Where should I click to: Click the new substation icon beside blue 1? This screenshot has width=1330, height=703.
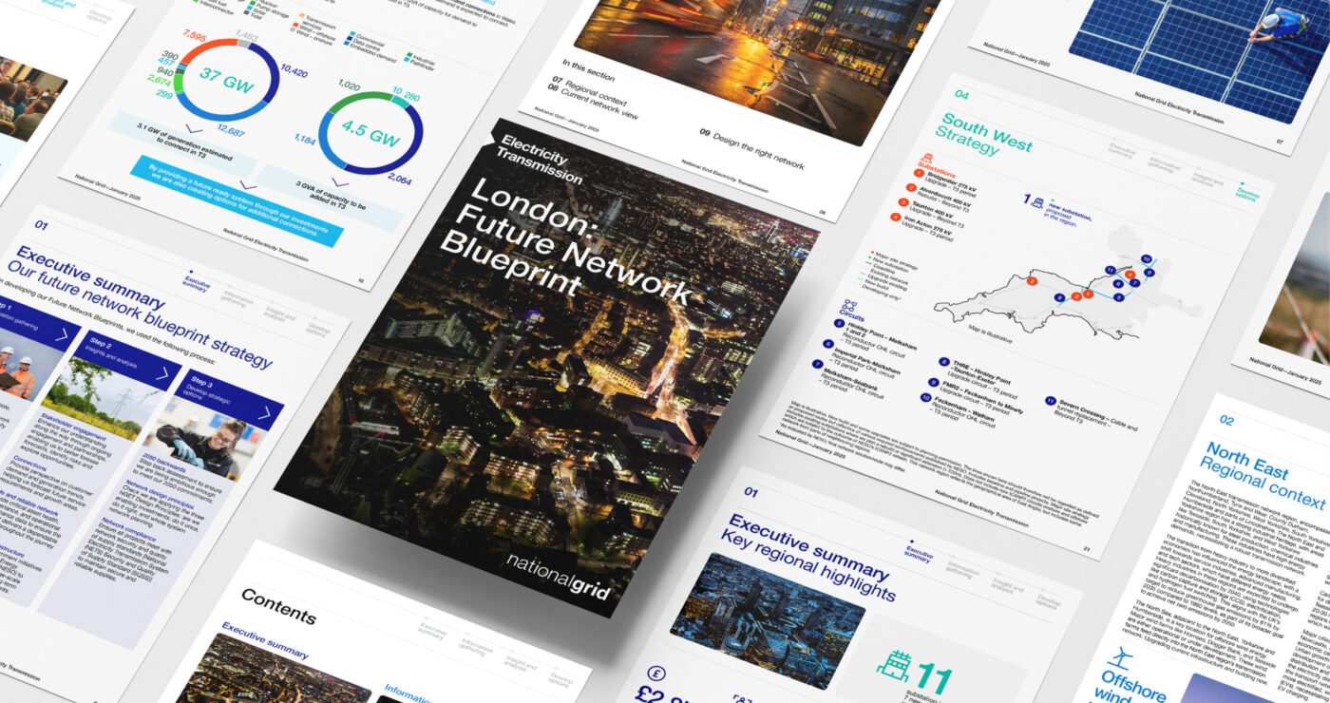[1040, 203]
